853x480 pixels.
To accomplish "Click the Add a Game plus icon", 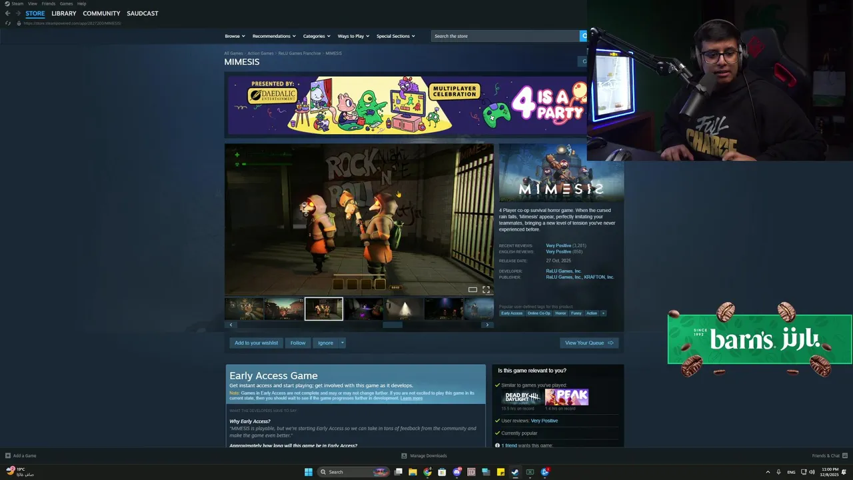I will coord(8,456).
